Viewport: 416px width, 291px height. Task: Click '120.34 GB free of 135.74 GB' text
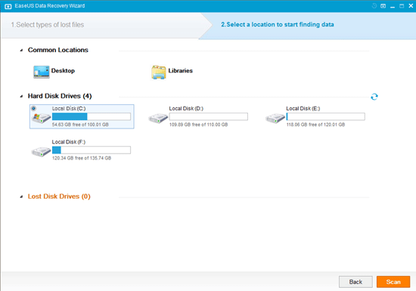pyautogui.click(x=82, y=158)
